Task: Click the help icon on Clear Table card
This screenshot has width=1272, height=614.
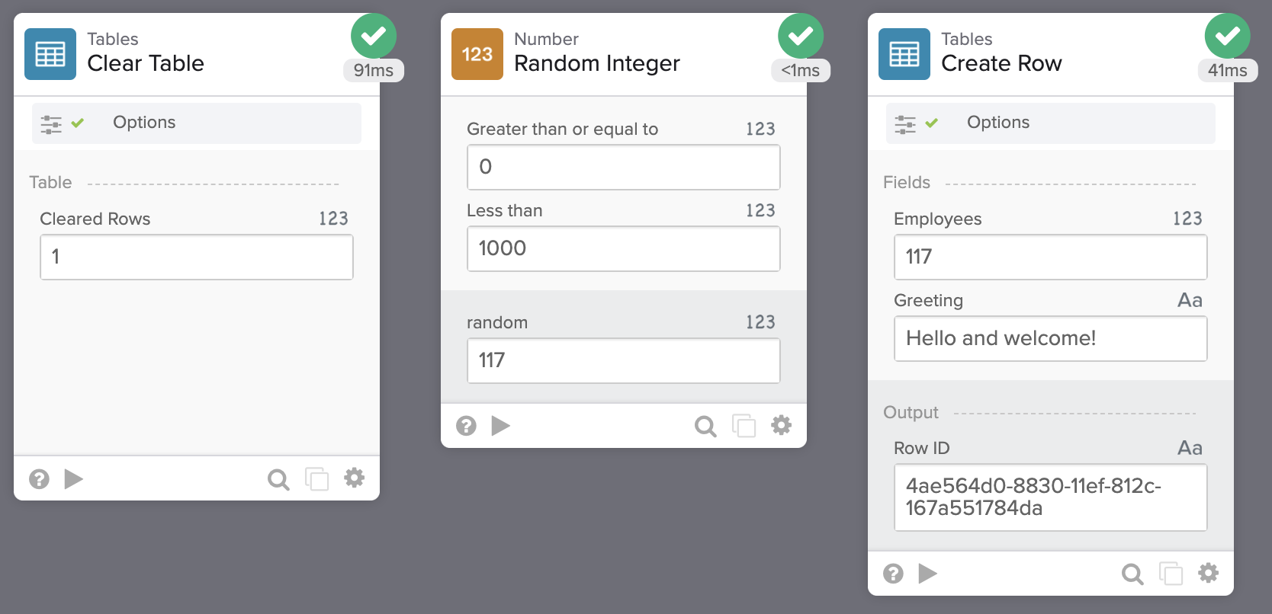Action: tap(39, 479)
